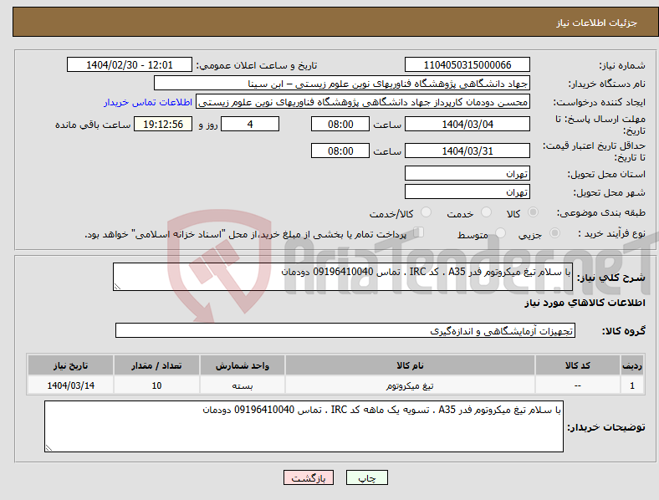Click the price validity time 08:00 field
The height and width of the screenshot is (500, 659).
coord(340,151)
